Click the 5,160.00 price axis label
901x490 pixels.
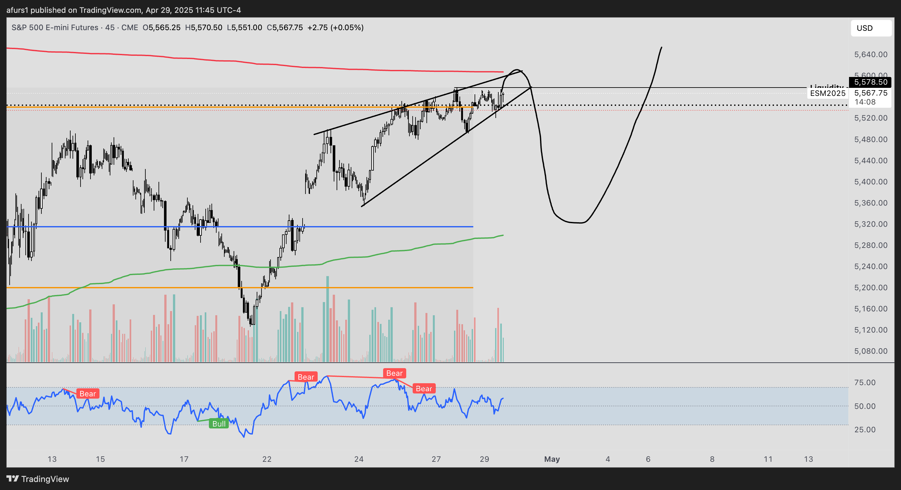pyautogui.click(x=871, y=309)
